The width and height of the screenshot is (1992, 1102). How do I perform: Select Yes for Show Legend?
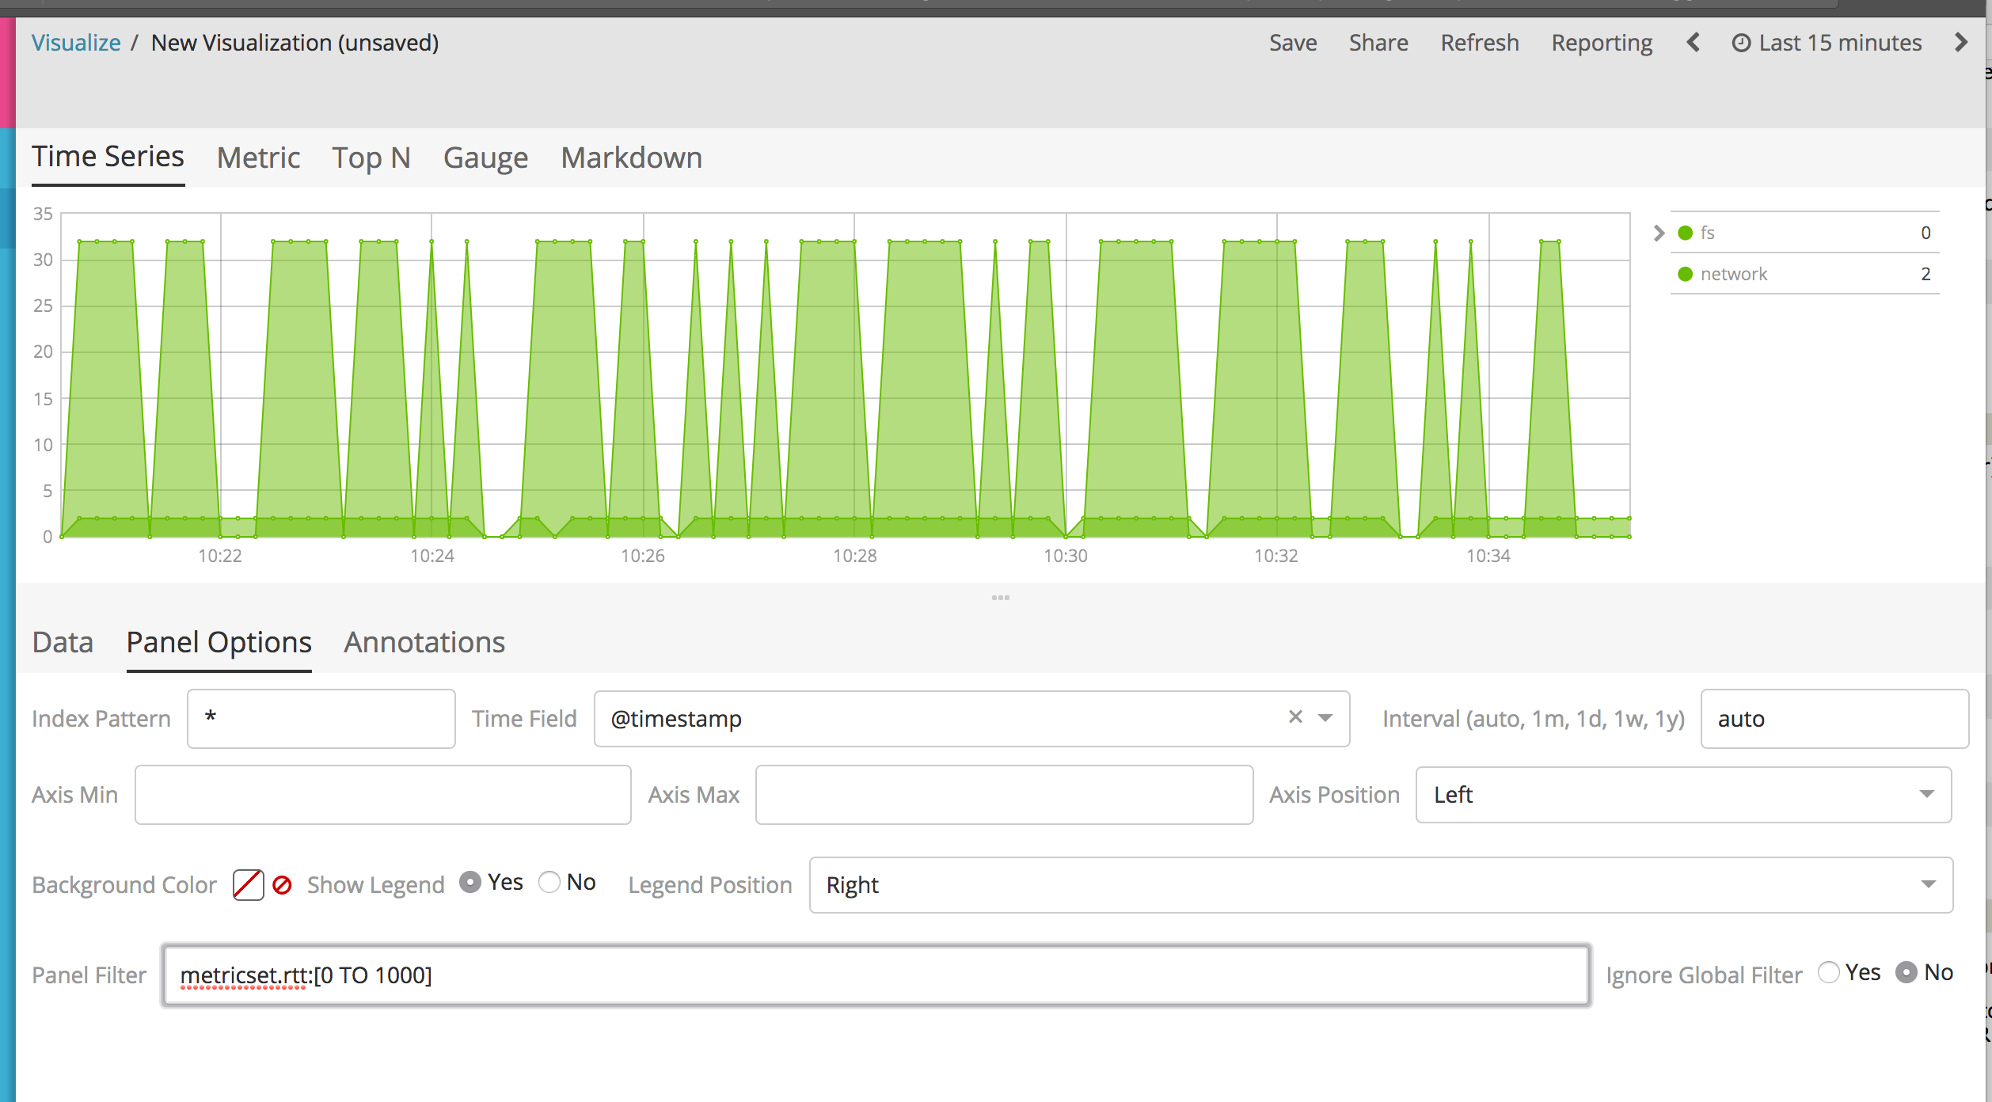pos(470,882)
